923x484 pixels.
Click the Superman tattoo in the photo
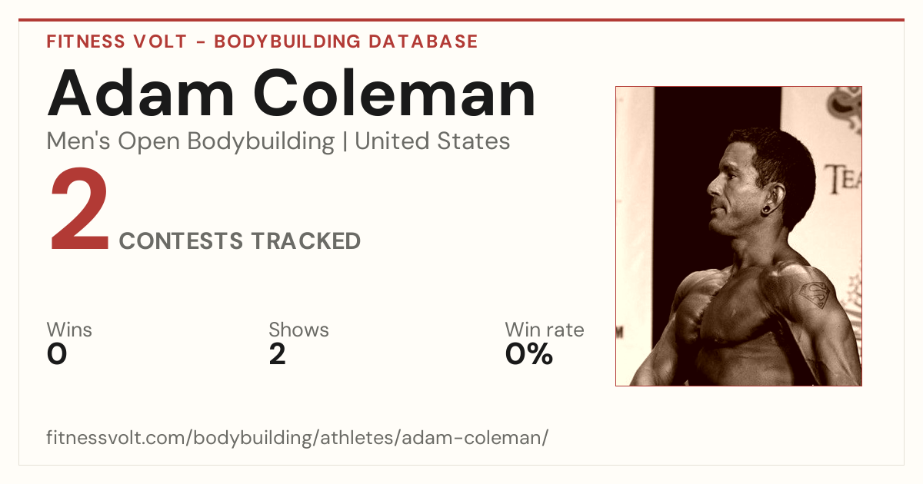813,295
